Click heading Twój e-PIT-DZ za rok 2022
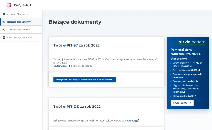This screenshot has width=212, height=130. pyautogui.click(x=77, y=107)
